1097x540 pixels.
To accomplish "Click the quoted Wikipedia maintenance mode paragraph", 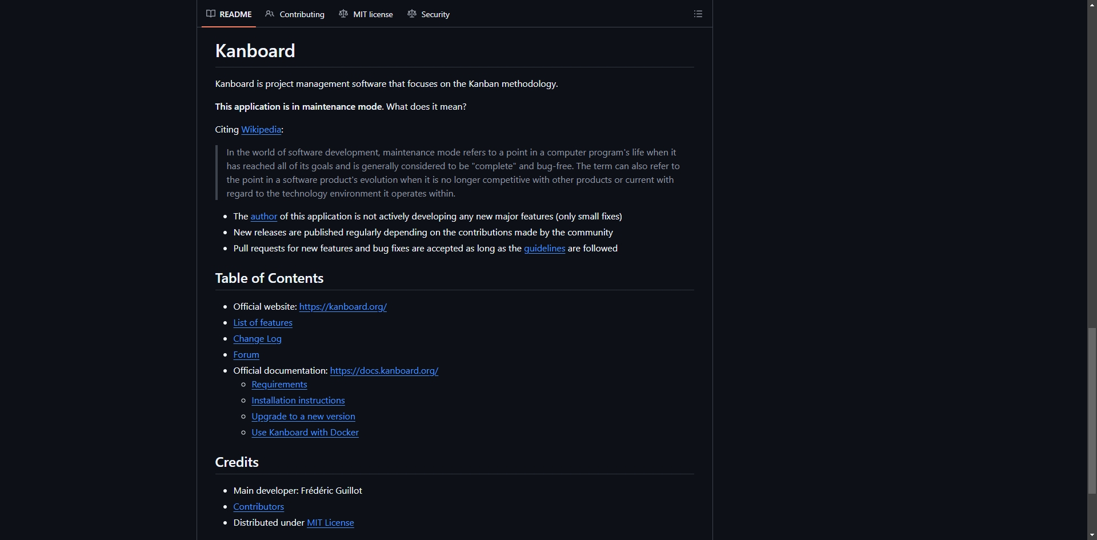I will (x=454, y=173).
